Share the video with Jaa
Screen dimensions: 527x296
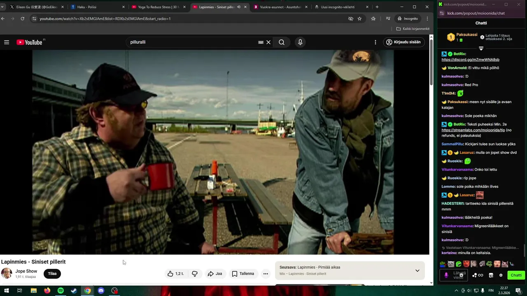pyautogui.click(x=215, y=273)
